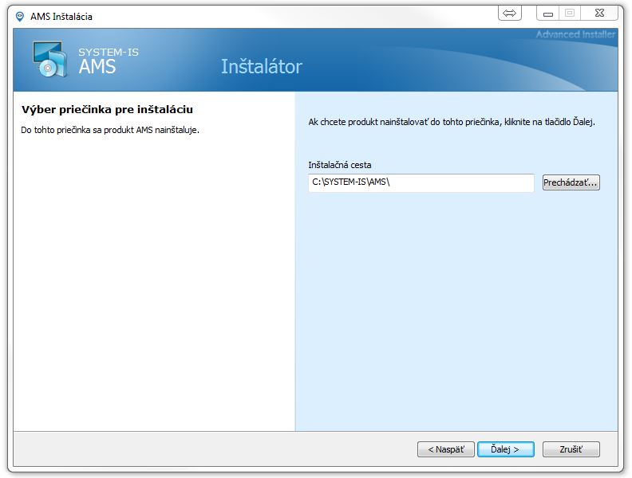Click the 'Ak chcete produkt nainštalovať' instruction text

452,122
